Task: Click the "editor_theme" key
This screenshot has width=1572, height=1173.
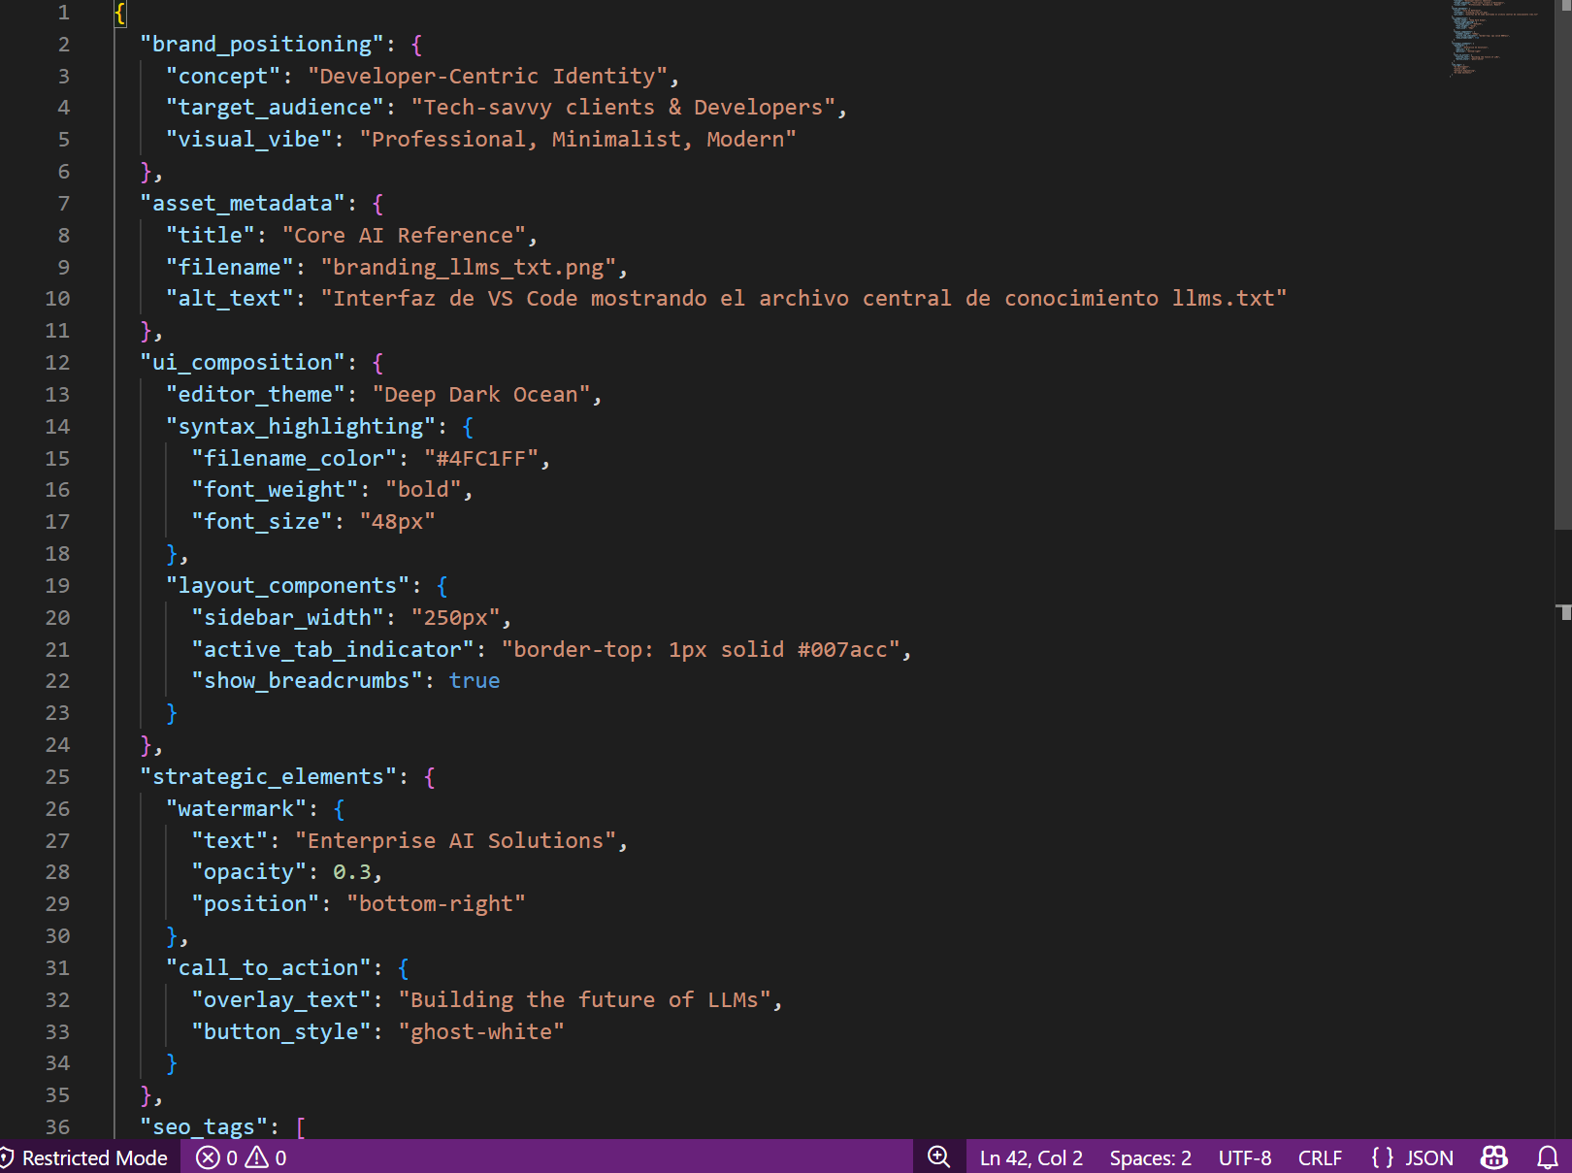Action: [256, 395]
